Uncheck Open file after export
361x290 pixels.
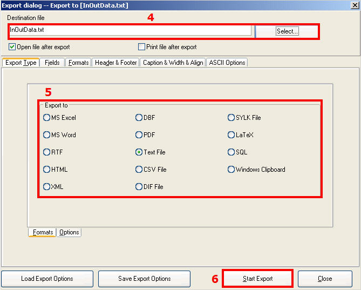coord(12,47)
